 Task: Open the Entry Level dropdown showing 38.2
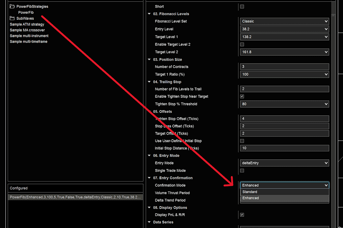(284, 29)
